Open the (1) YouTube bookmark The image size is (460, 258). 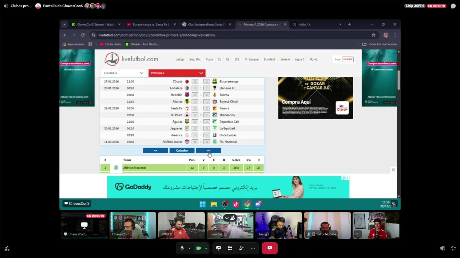click(x=111, y=44)
